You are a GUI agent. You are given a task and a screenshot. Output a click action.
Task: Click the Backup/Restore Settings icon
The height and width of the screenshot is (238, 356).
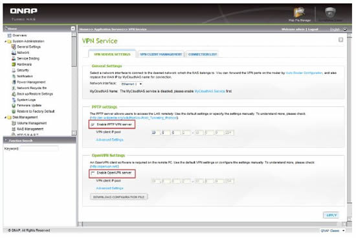click(x=14, y=94)
